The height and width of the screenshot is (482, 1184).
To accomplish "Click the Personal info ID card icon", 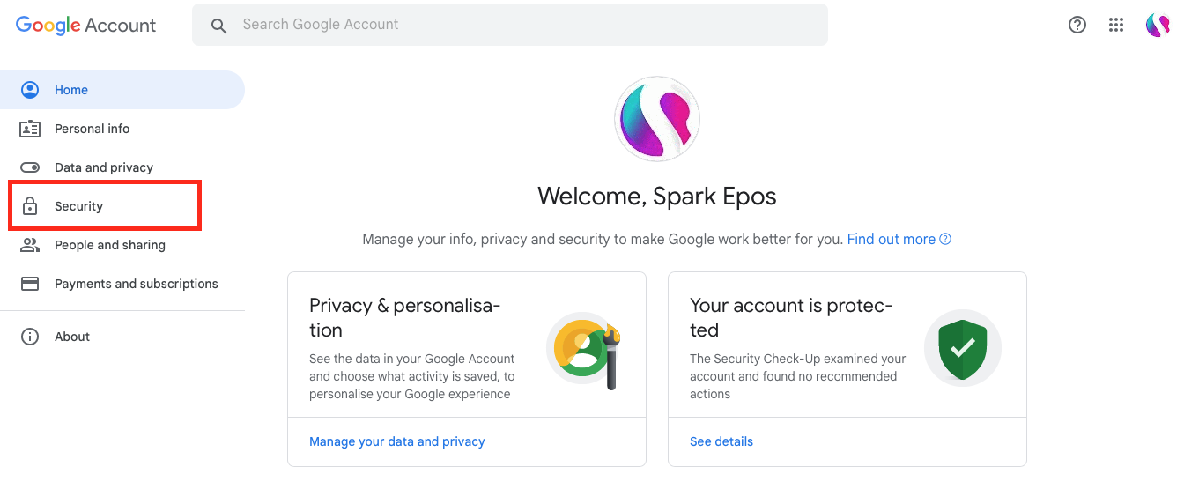I will [x=30, y=129].
